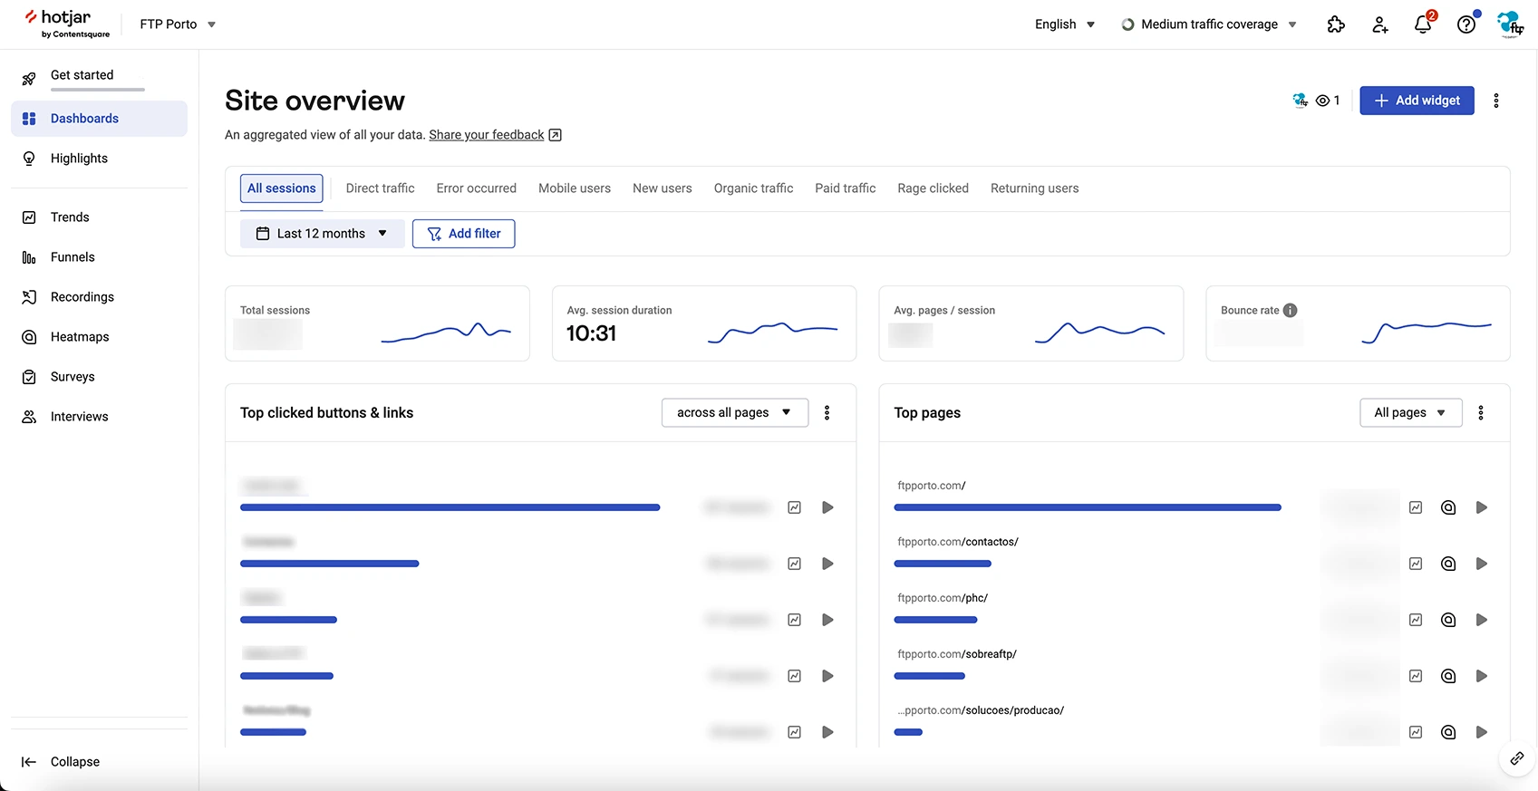Select the Mobile users segment tab

click(574, 188)
